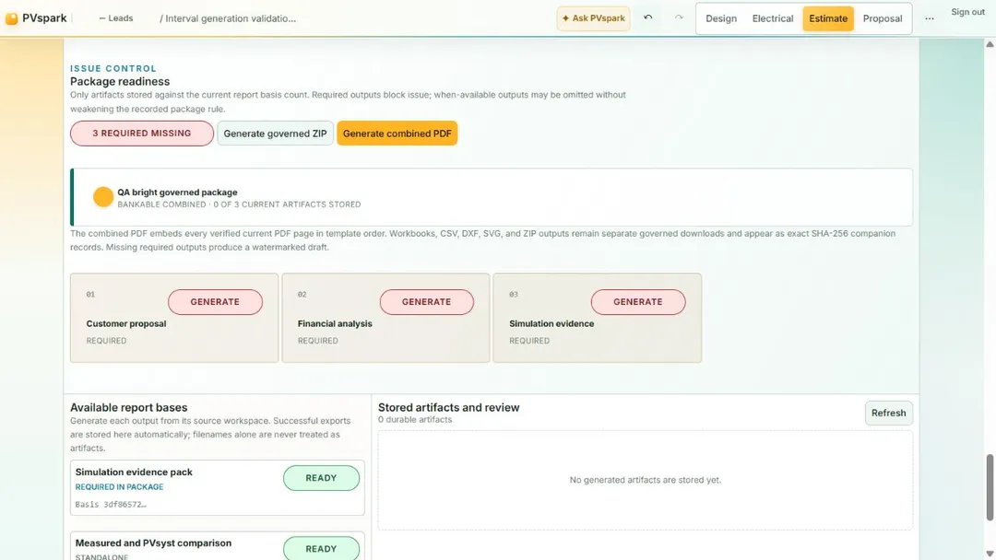Generate governed ZIP package
Viewport: 996px width, 560px height.
pyautogui.click(x=275, y=134)
